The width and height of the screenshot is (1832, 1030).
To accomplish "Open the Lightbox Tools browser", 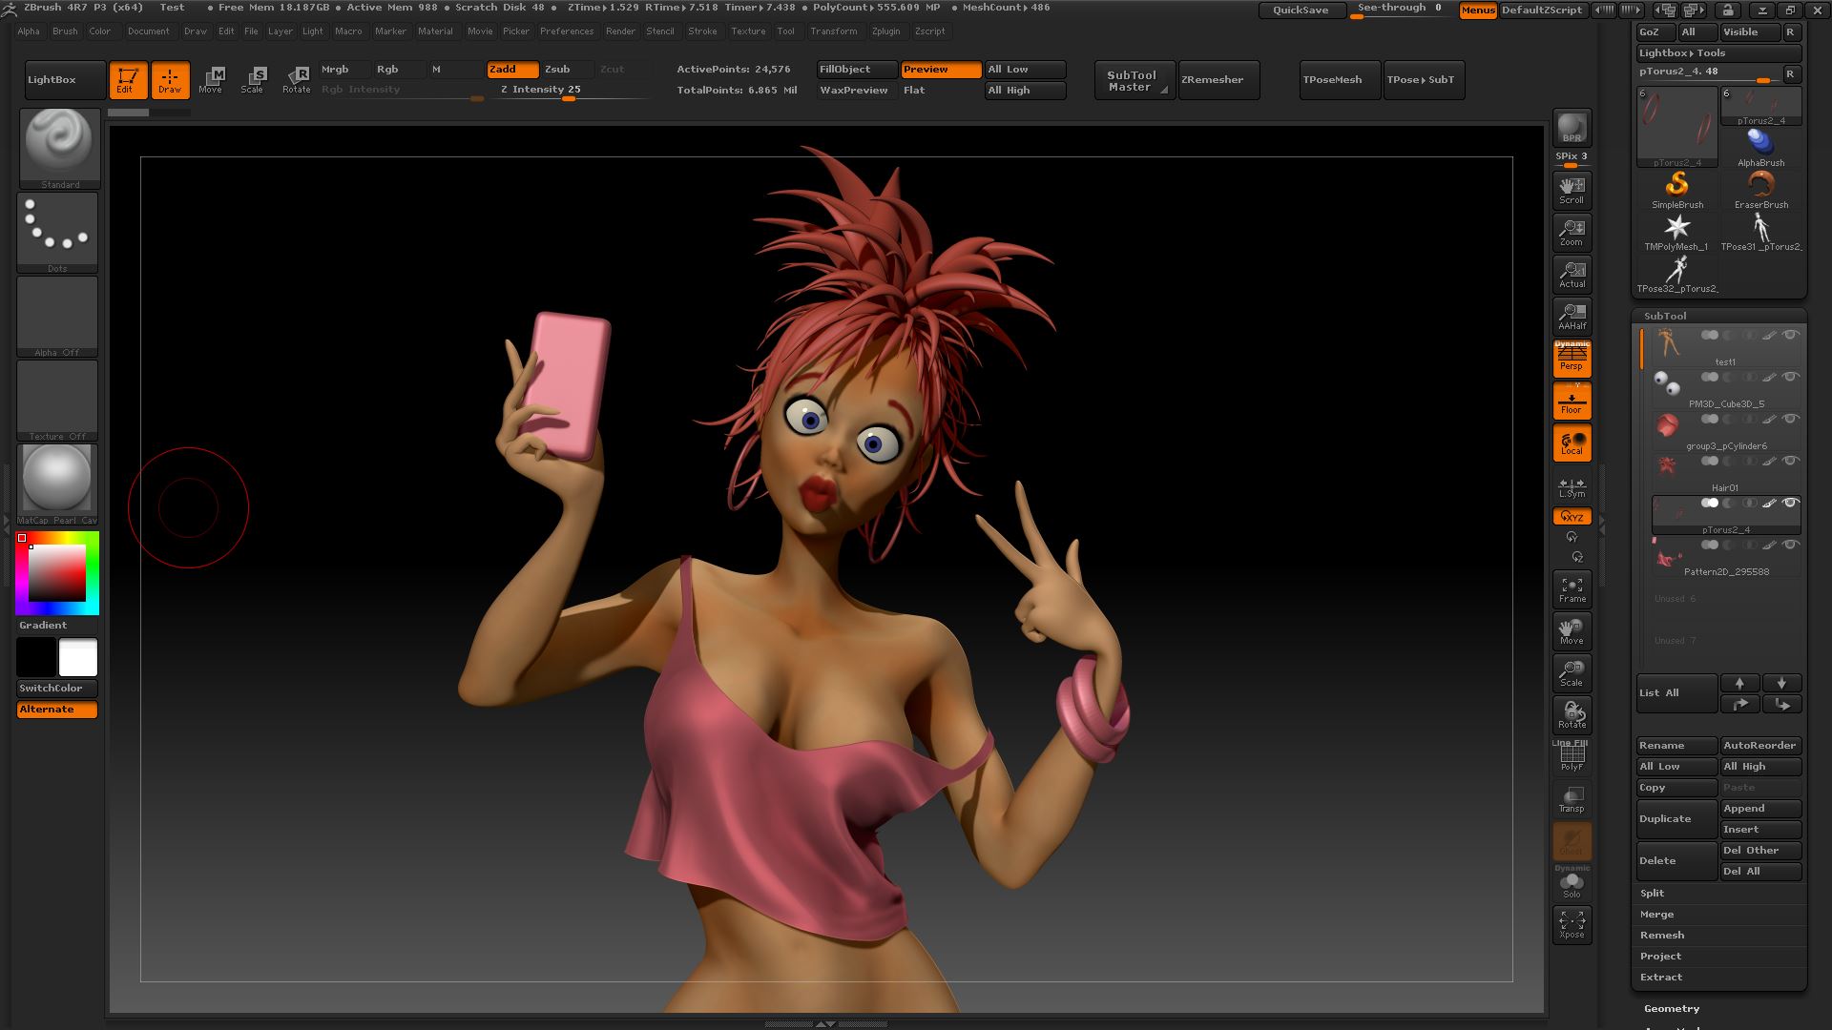I will pyautogui.click(x=1717, y=53).
